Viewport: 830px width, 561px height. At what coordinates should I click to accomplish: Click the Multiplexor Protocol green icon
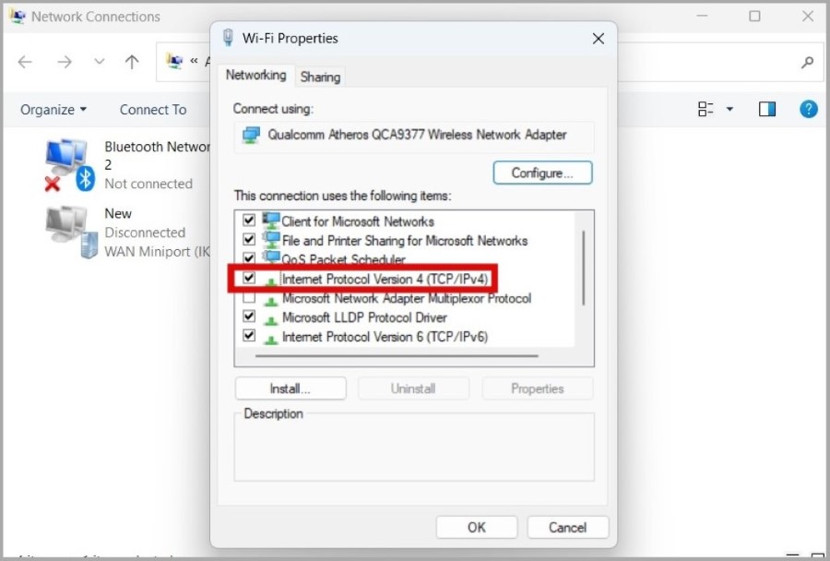coord(271,301)
